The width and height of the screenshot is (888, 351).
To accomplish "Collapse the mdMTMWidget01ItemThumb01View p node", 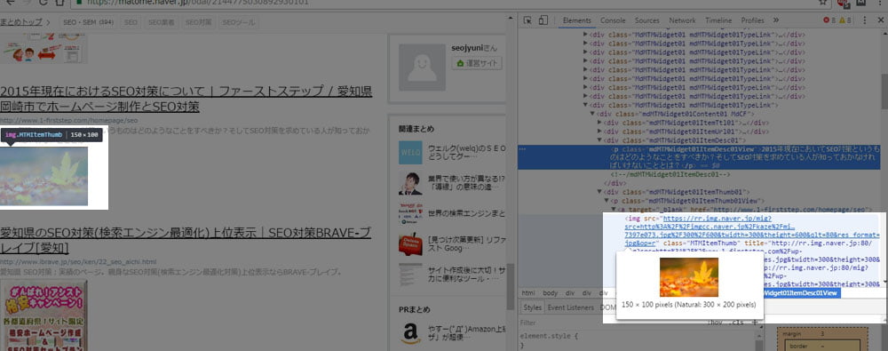I will pos(607,201).
